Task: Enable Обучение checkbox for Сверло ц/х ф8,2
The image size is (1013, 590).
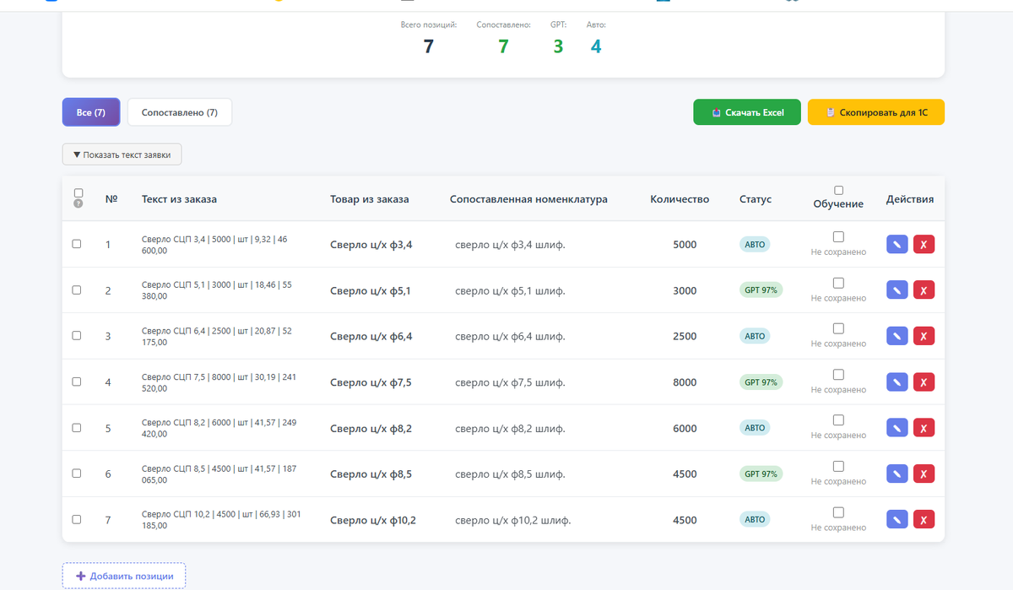Action: [x=838, y=420]
